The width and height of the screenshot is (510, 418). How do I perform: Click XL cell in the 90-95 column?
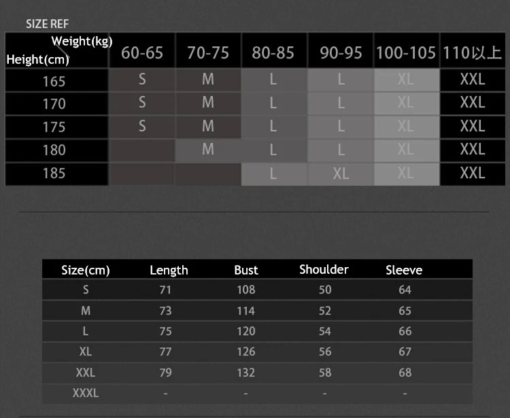[341, 173]
